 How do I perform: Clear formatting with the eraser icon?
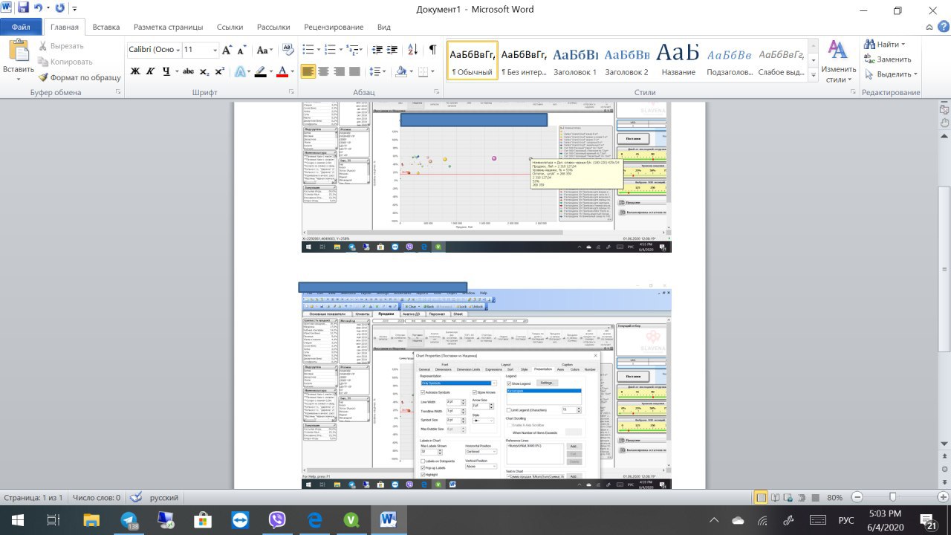click(x=288, y=51)
